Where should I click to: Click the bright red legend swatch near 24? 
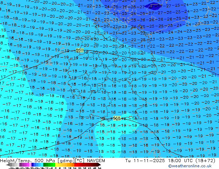[x=75, y=165]
